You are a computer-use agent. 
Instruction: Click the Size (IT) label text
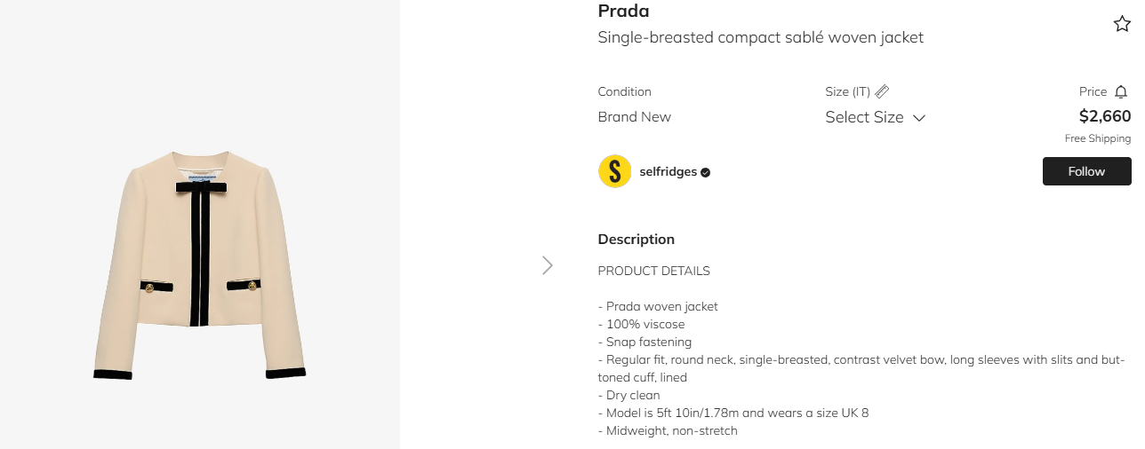[x=847, y=91]
